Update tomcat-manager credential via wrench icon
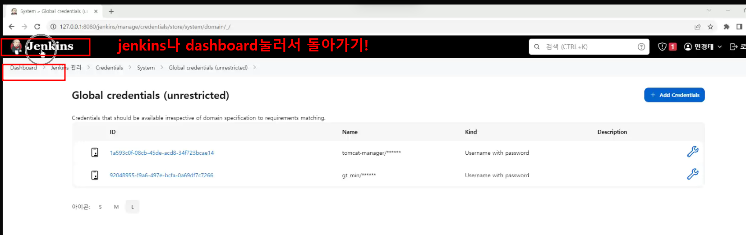 click(693, 152)
